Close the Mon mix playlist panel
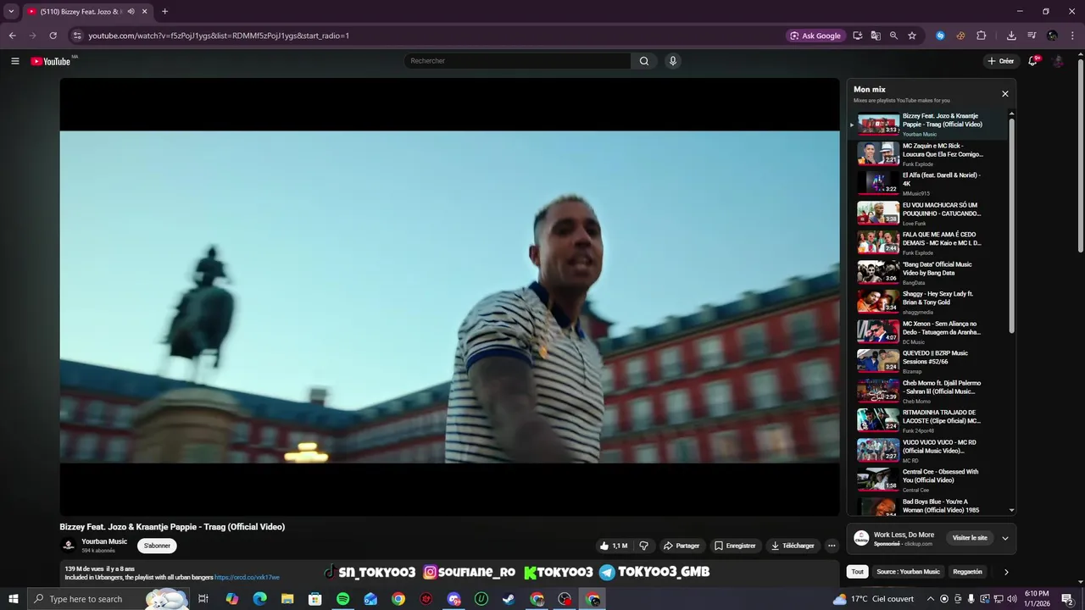Image resolution: width=1085 pixels, height=610 pixels. [x=1005, y=94]
